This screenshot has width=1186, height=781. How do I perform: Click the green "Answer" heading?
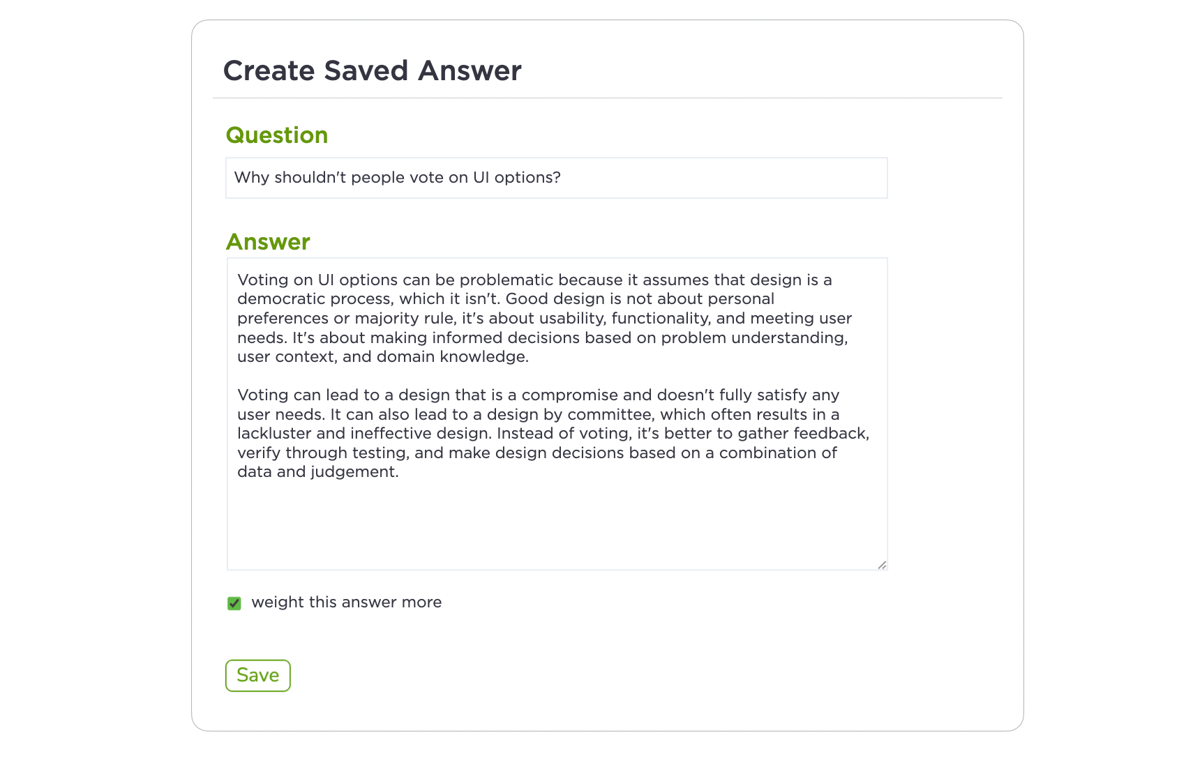tap(268, 242)
